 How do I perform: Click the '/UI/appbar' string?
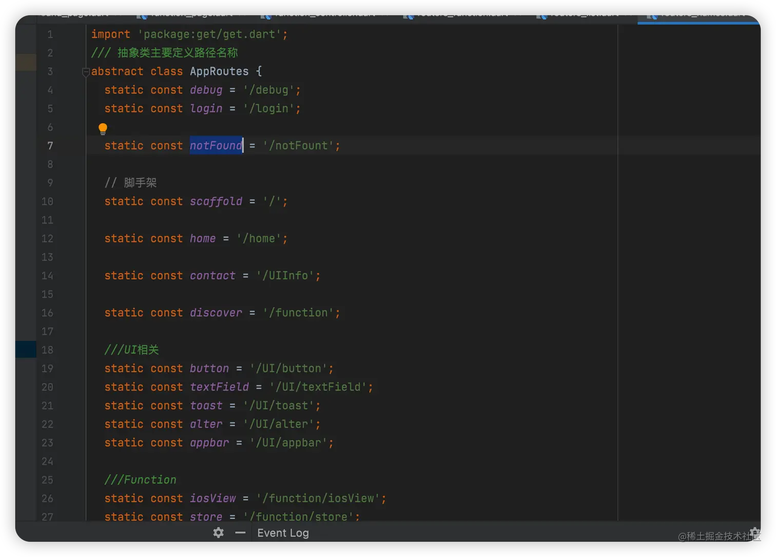(288, 443)
